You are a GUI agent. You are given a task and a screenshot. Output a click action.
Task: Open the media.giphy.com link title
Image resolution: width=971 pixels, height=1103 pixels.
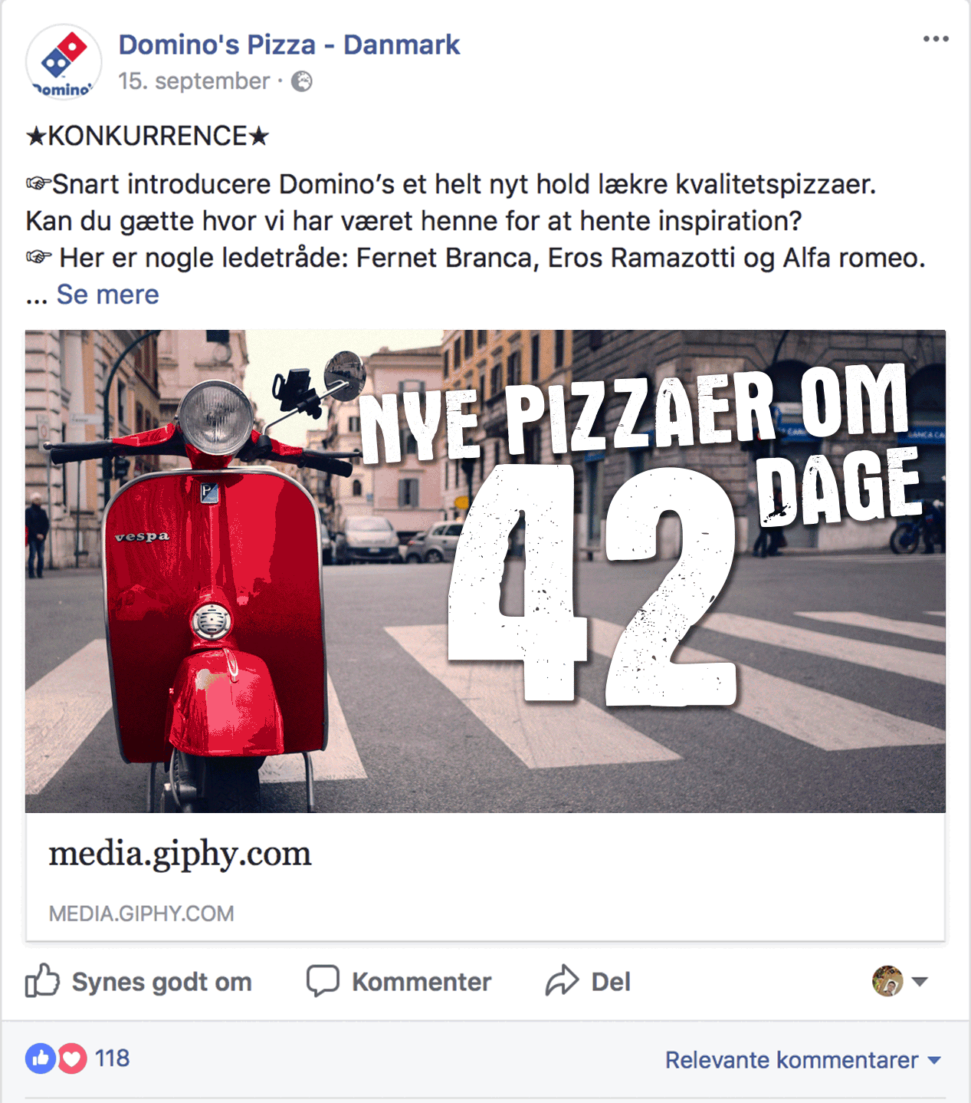tap(180, 854)
